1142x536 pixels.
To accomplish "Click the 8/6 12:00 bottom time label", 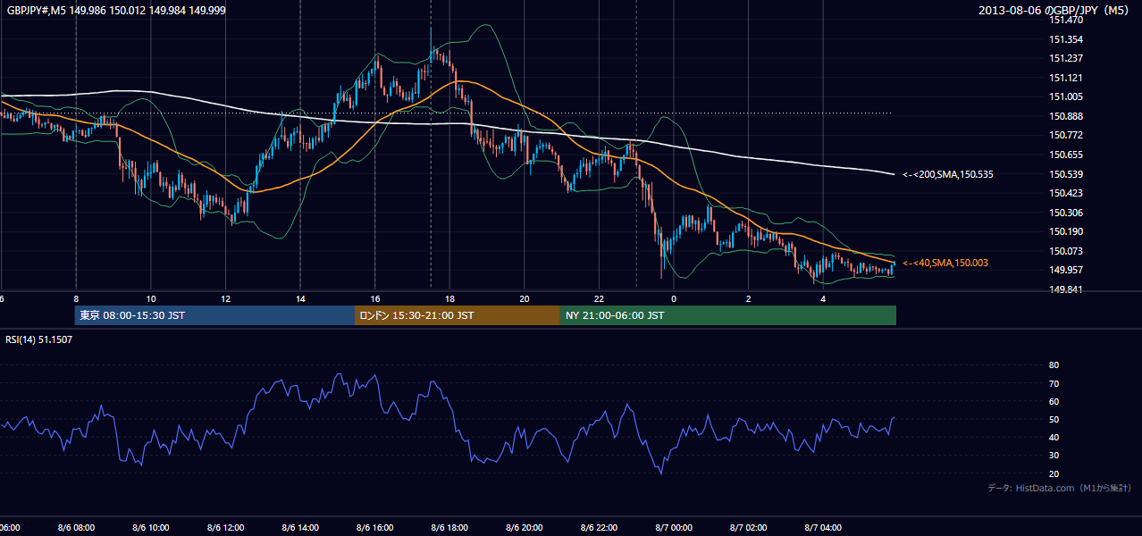I will 226,528.
